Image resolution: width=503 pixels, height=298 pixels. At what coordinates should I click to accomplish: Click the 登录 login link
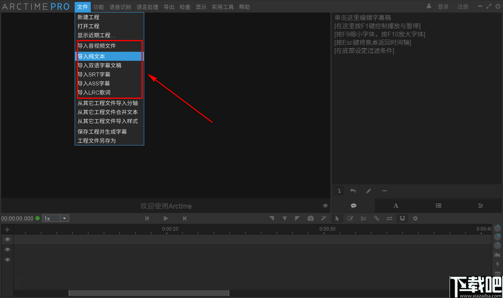click(443, 6)
